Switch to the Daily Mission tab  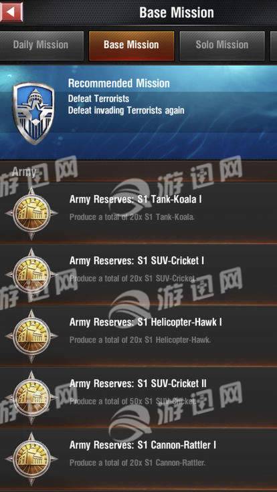[41, 45]
